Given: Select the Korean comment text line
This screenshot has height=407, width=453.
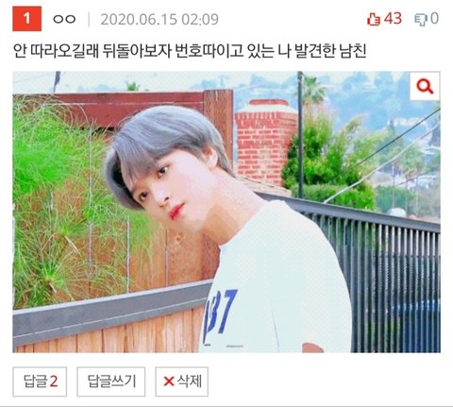Looking at the screenshot, I should tap(190, 51).
